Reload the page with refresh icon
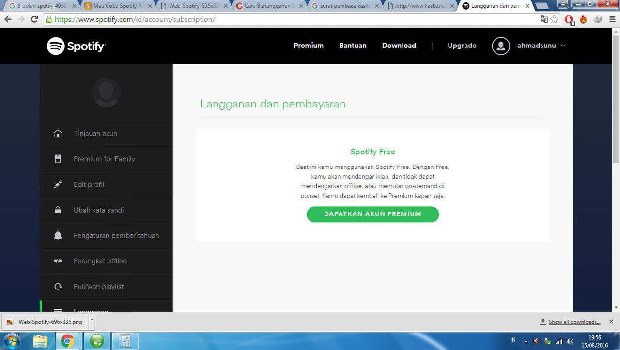This screenshot has width=620, height=350. (34, 19)
